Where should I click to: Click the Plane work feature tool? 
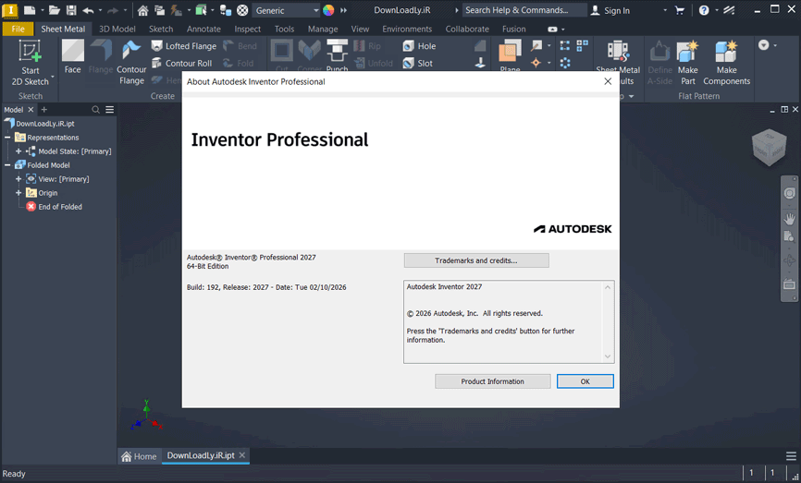pos(510,55)
